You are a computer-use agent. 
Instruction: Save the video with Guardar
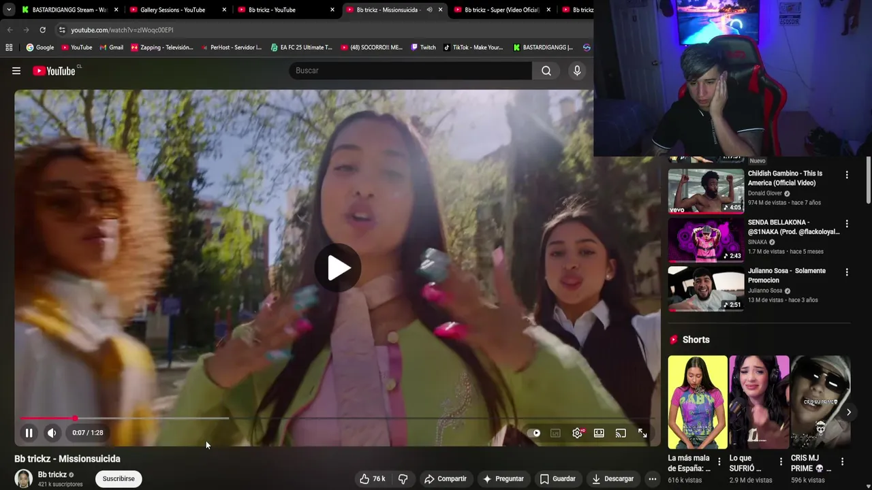pos(557,479)
